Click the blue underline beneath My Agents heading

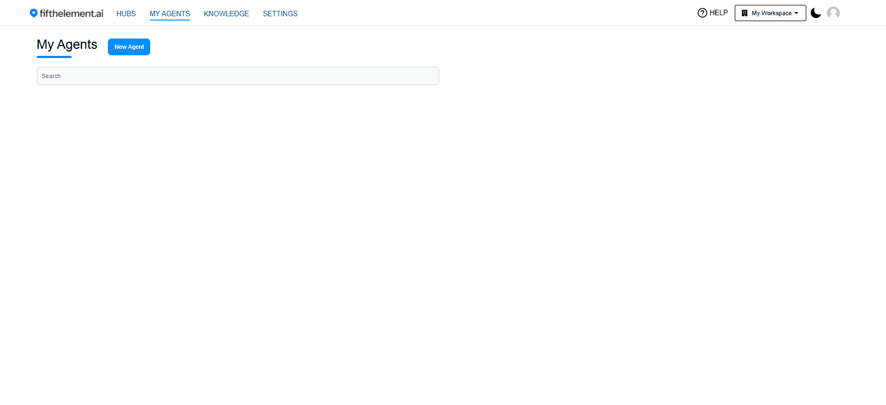54,57
